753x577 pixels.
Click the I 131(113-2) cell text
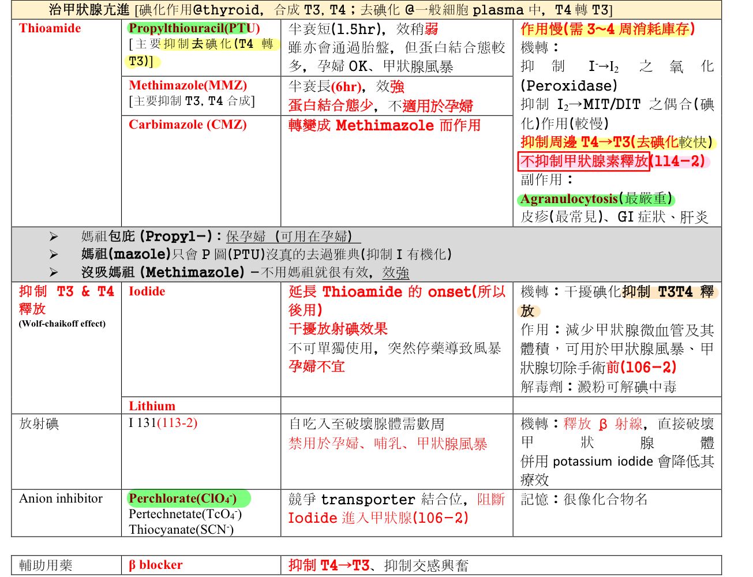click(163, 423)
